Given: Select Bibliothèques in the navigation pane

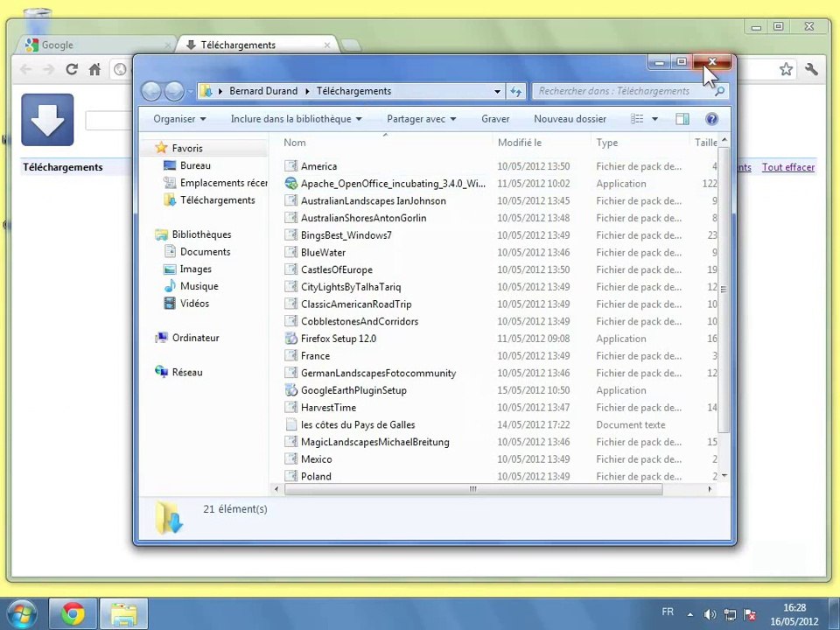Looking at the screenshot, I should pos(201,234).
